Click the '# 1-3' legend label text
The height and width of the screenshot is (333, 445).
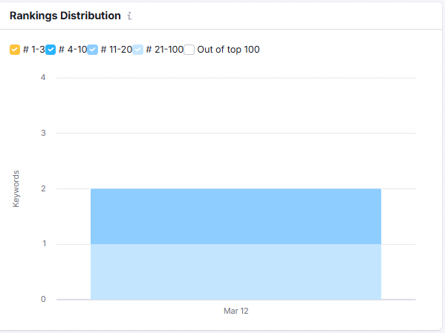(x=33, y=50)
